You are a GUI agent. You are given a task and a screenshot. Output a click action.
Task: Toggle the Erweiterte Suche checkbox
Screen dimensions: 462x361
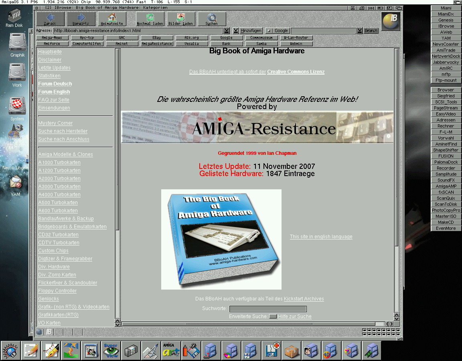273,316
